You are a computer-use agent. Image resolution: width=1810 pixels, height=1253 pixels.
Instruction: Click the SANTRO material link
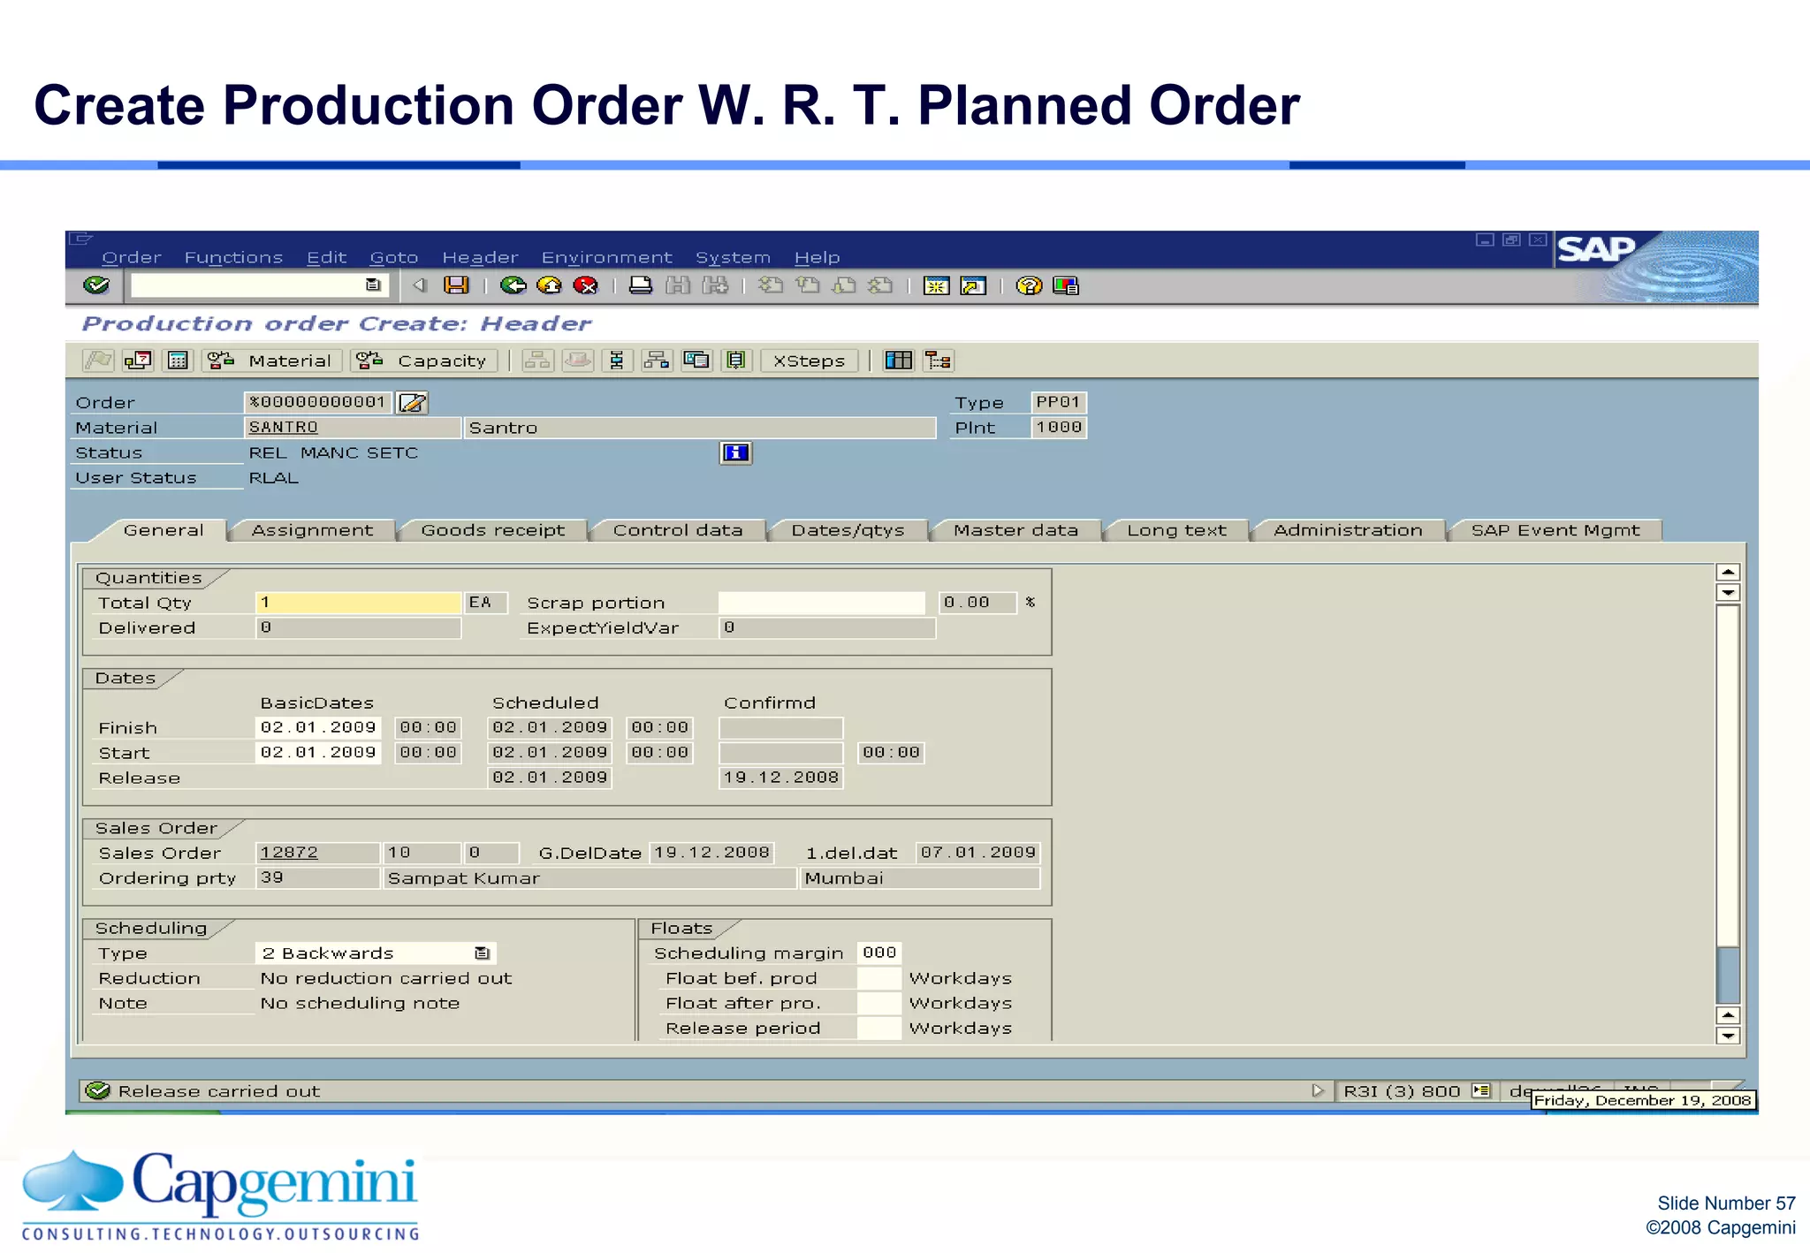pos(283,428)
